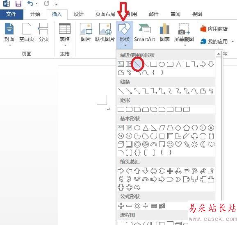
Task: Open the Customize Quick Access Toolbar arrow
Action: click(56, 4)
